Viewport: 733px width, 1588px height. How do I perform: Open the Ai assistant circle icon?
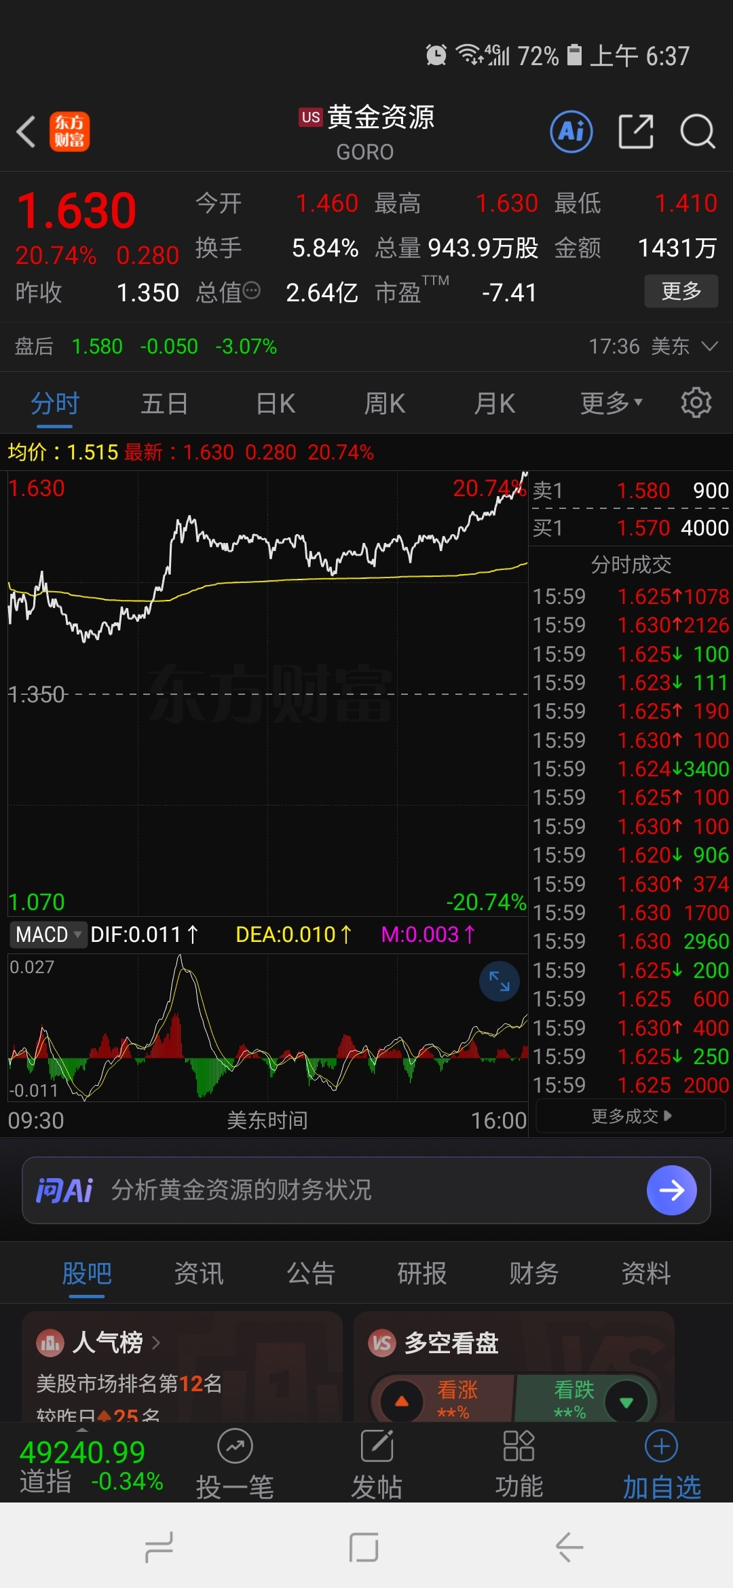571,131
